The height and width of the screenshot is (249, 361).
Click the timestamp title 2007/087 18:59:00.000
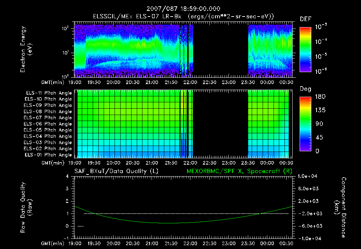(183, 9)
